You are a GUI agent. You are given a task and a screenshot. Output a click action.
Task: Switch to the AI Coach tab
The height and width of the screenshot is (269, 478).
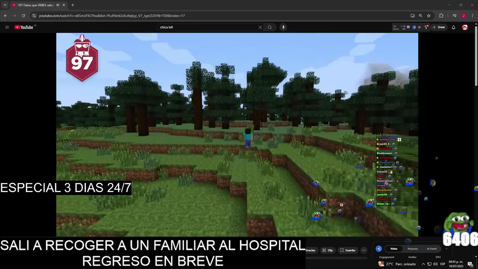click(x=431, y=249)
